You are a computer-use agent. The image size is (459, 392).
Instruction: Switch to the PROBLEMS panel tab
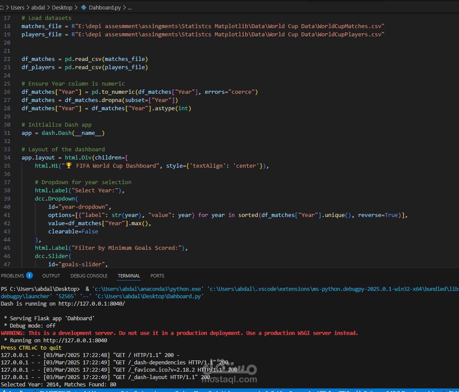[x=13, y=276]
